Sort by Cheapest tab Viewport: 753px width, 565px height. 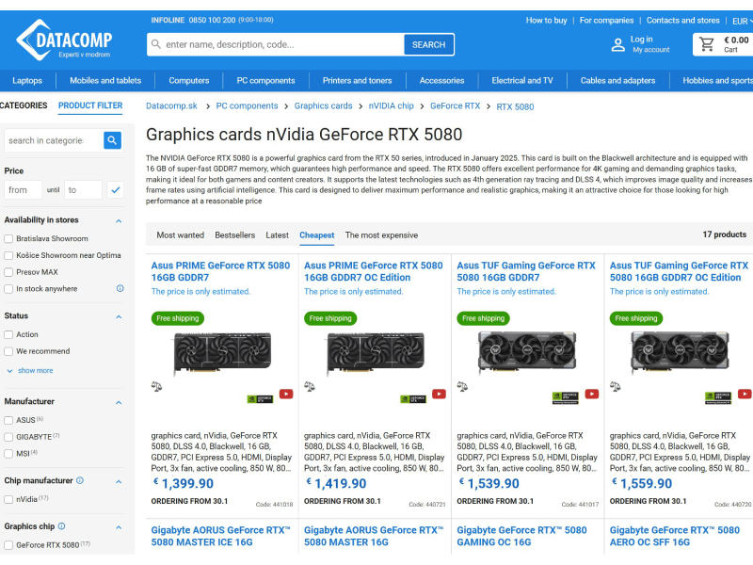(317, 235)
